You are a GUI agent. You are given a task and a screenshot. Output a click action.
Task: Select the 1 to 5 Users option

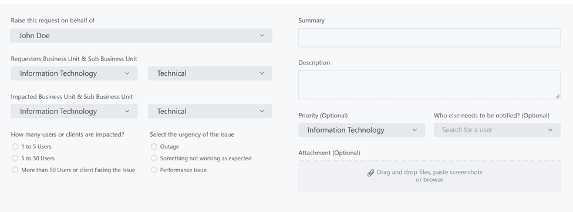[15, 147]
